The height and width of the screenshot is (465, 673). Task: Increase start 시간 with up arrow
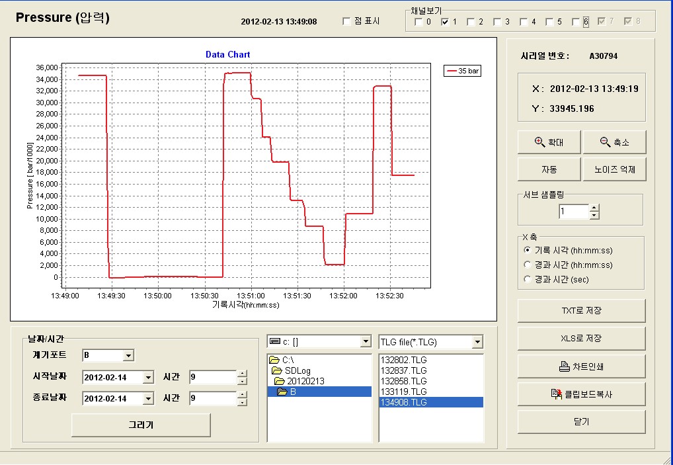click(242, 374)
